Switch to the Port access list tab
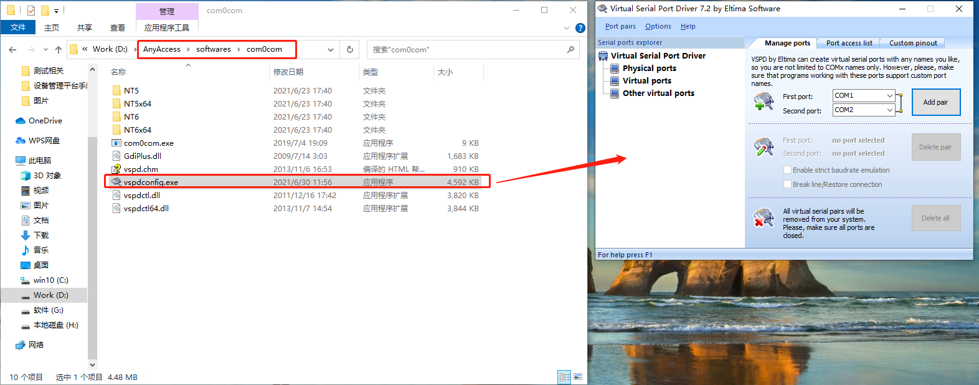 [849, 43]
